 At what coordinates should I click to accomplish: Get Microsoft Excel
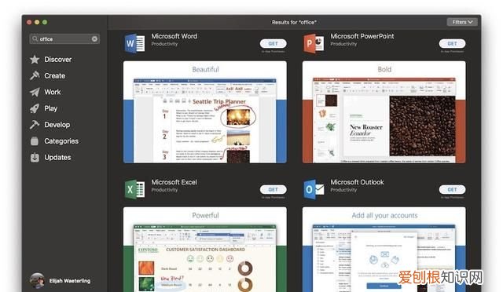click(273, 189)
